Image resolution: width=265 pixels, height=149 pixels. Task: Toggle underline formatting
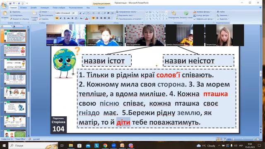point(65,18)
